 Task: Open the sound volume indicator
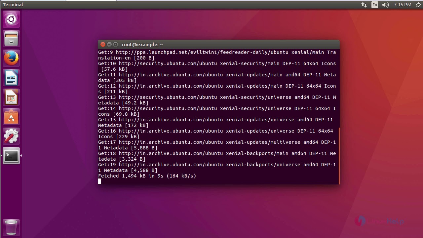pyautogui.click(x=385, y=5)
